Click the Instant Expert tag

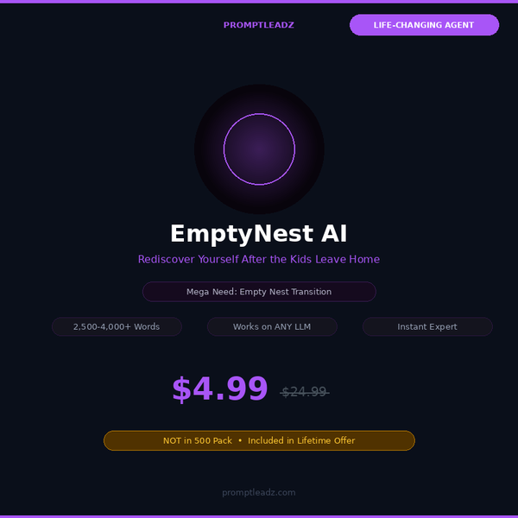point(427,326)
